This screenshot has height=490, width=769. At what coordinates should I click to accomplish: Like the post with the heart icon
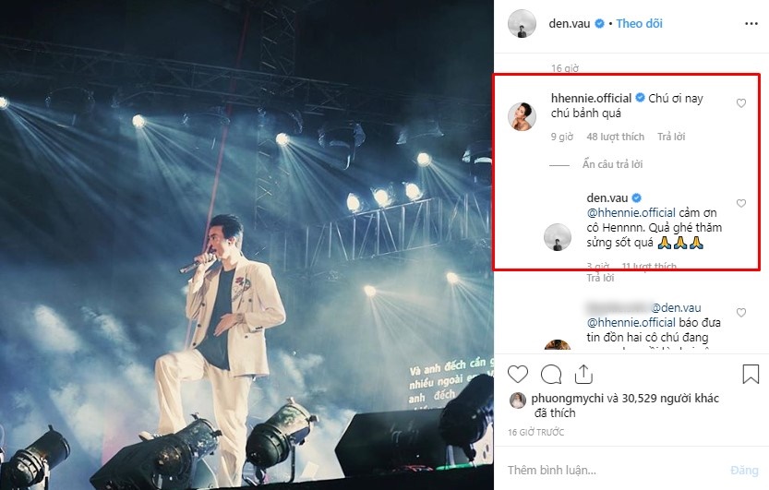click(519, 374)
